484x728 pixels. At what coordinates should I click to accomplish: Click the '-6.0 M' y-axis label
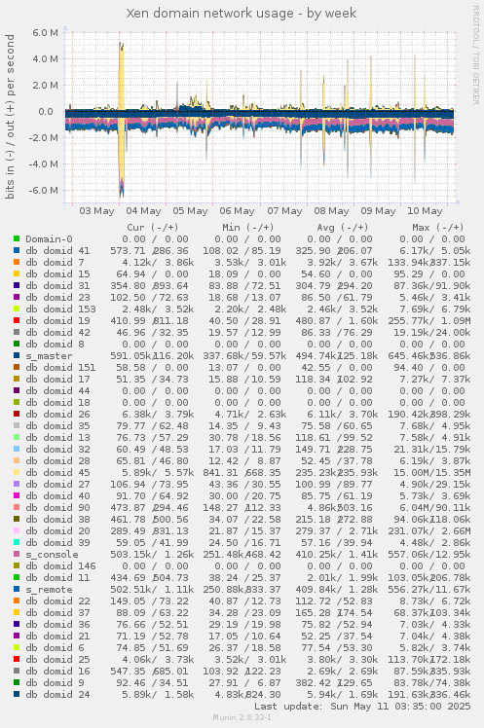coord(43,191)
